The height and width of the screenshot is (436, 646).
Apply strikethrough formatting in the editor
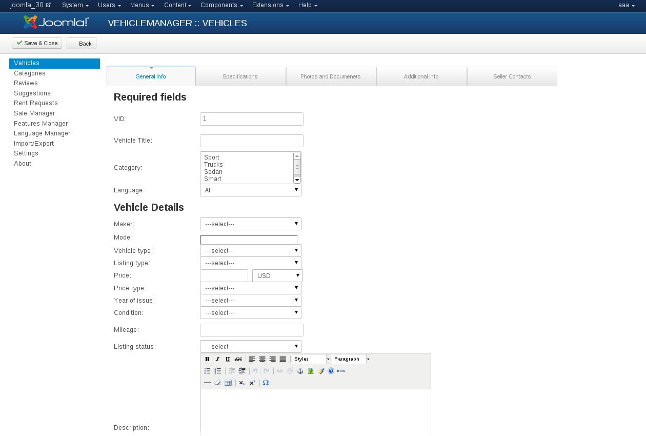click(x=238, y=359)
